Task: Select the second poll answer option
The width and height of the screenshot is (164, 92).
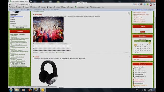Action: [12, 18]
